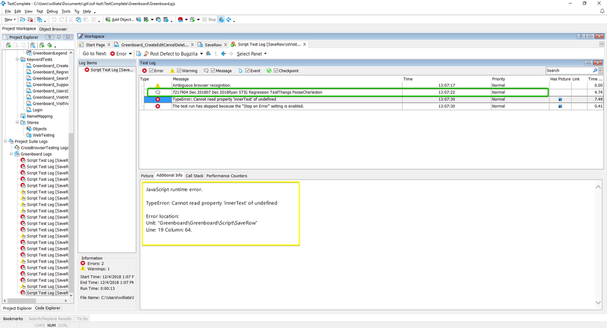Click the Open folder icon in toolbar

pos(22,19)
